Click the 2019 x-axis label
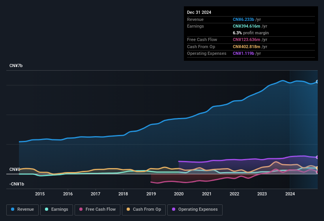324x221 pixels. [151, 194]
